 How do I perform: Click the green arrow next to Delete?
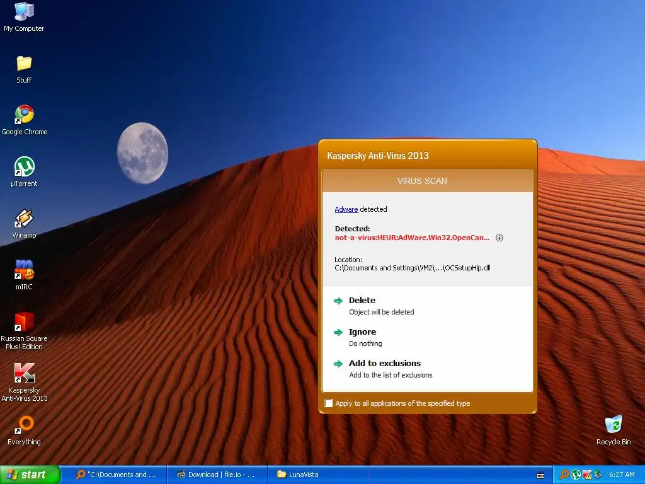[x=338, y=301]
